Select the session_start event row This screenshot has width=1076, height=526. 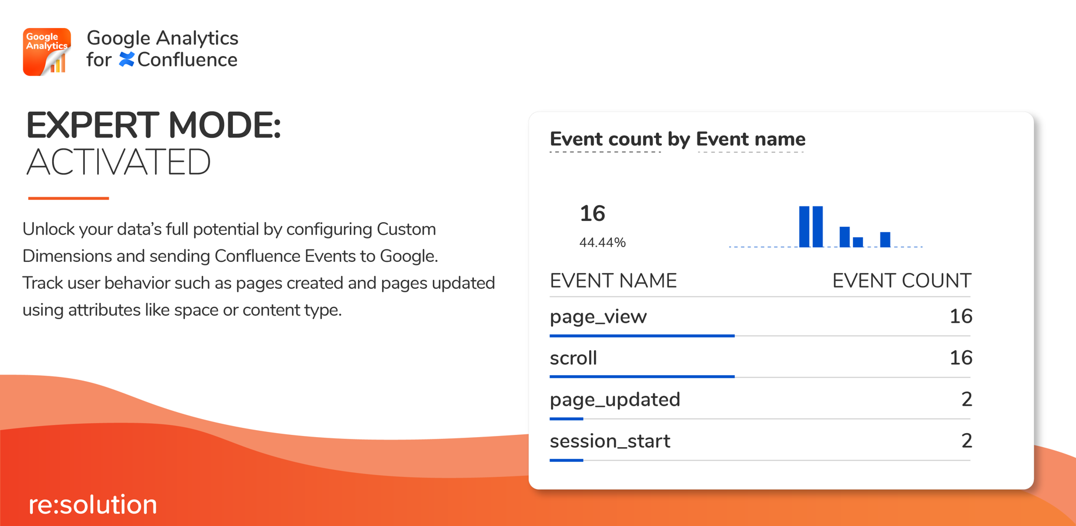[760, 442]
